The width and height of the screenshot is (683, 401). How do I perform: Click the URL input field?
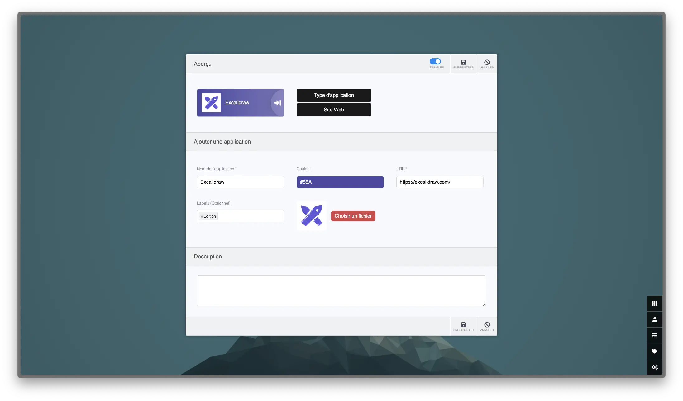[x=440, y=182]
